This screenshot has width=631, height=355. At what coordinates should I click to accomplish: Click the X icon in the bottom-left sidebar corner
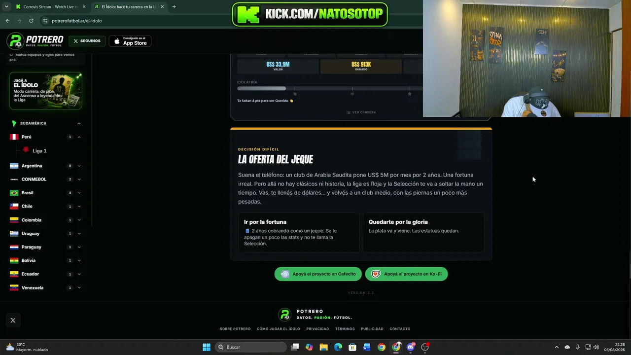point(13,320)
